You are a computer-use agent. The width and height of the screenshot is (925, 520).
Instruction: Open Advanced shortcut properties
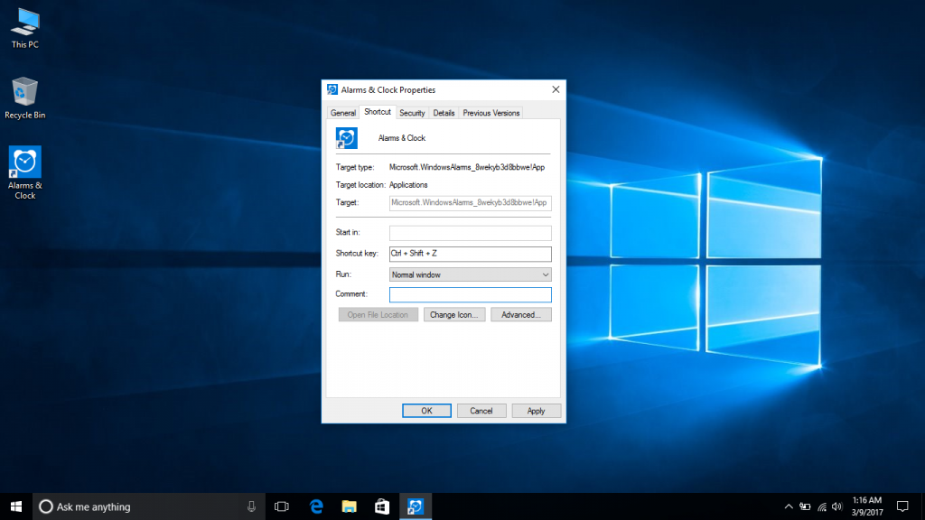[x=521, y=314]
